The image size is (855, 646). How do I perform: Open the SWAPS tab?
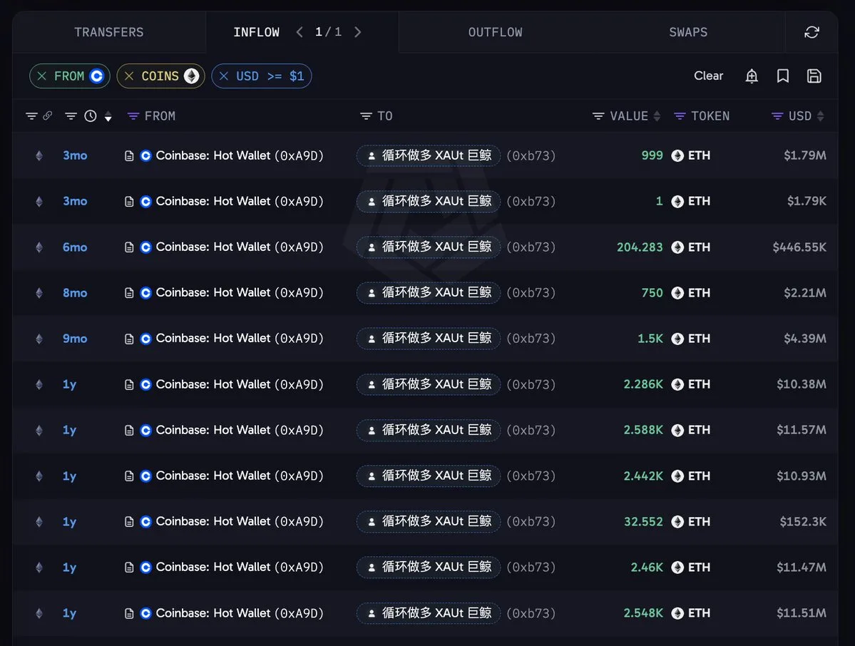(x=688, y=32)
